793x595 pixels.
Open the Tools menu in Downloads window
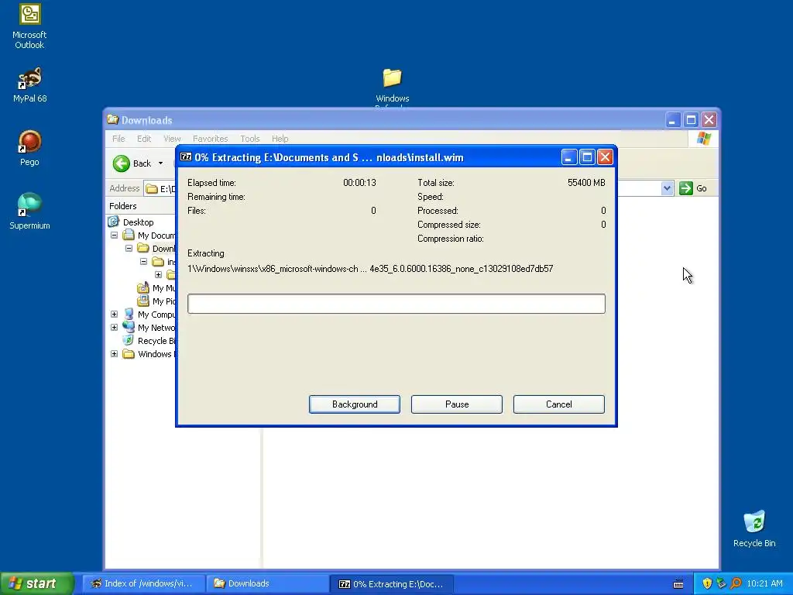point(250,139)
